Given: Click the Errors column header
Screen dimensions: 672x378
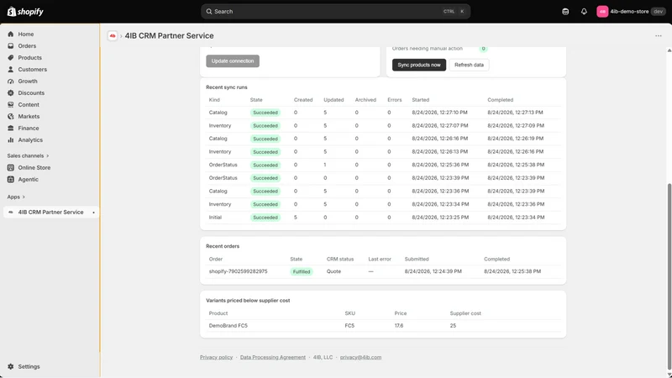Looking at the screenshot, I should (x=395, y=100).
